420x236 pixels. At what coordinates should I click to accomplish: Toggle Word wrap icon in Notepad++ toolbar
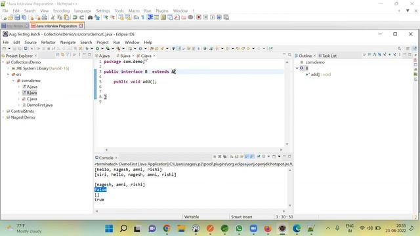(x=136, y=18)
